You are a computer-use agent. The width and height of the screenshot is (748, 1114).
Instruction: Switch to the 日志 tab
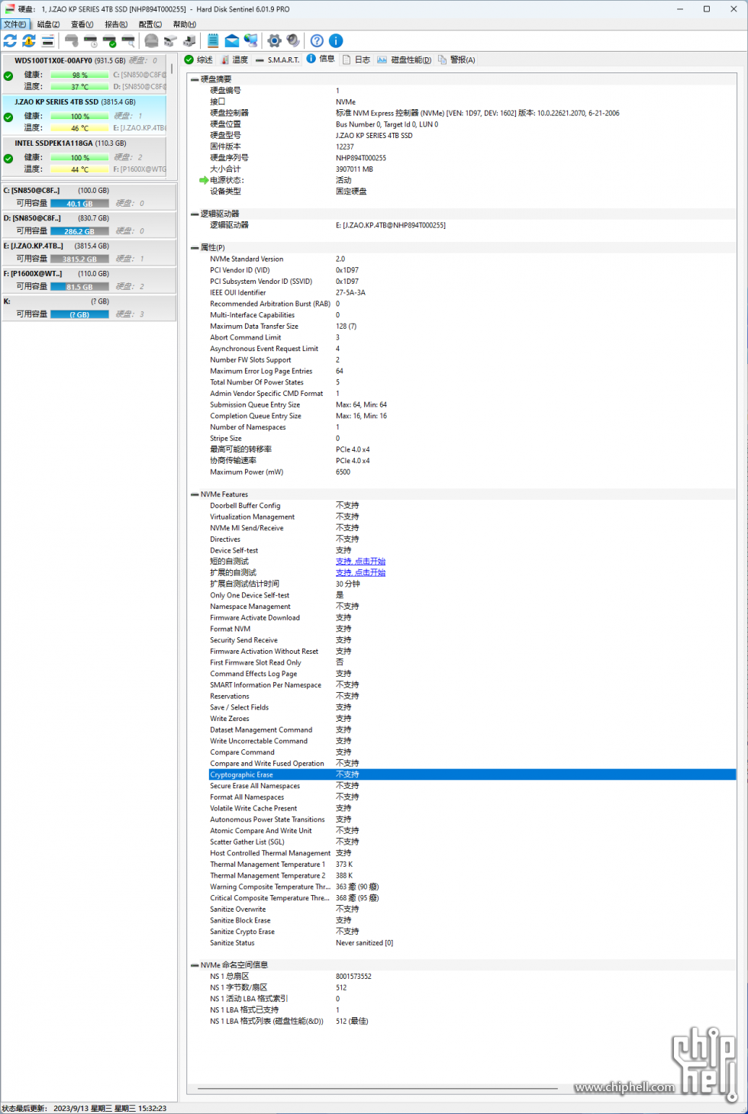point(356,60)
